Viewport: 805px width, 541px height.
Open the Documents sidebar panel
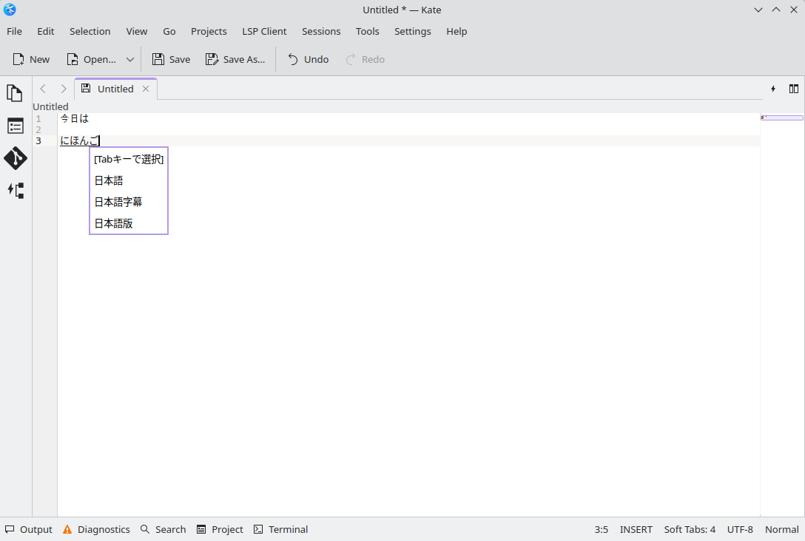(15, 93)
